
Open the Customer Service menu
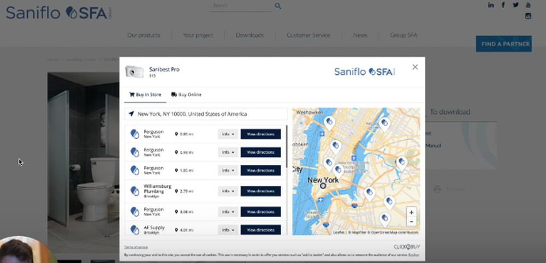tap(308, 35)
